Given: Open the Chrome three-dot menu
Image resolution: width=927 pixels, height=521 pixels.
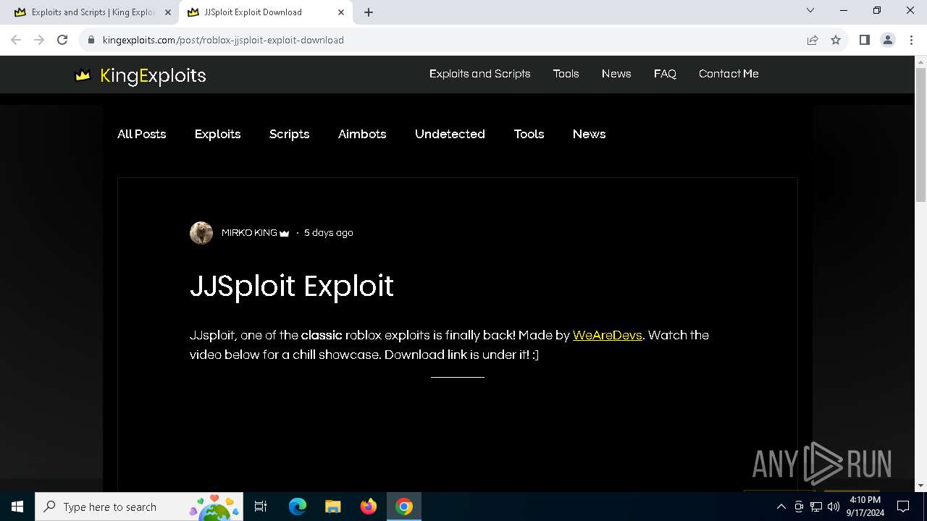Looking at the screenshot, I should pyautogui.click(x=911, y=40).
